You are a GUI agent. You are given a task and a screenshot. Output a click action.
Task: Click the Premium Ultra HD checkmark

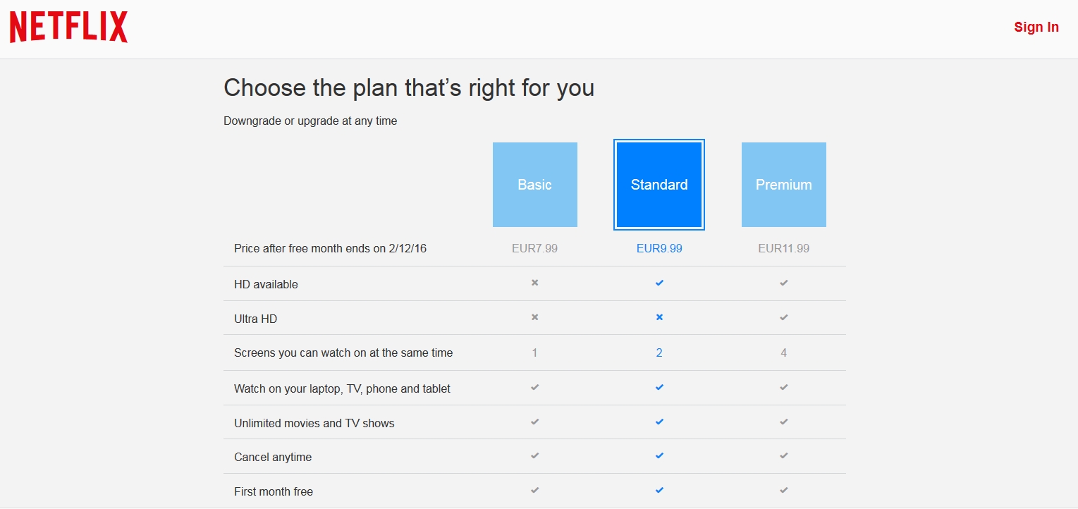(x=784, y=317)
